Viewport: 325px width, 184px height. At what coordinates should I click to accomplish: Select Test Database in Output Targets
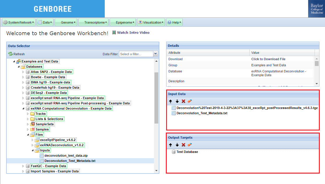tap(187, 152)
